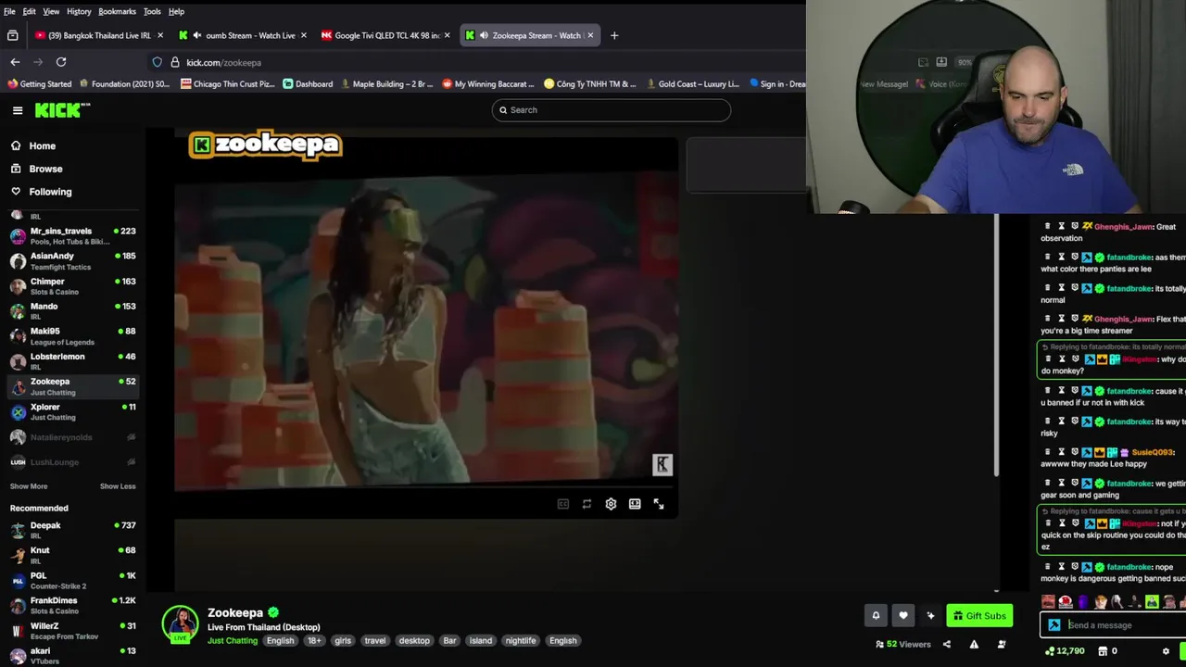Image resolution: width=1186 pixels, height=667 pixels.
Task: Toggle notifications bell for Zookeepa
Action: (876, 615)
